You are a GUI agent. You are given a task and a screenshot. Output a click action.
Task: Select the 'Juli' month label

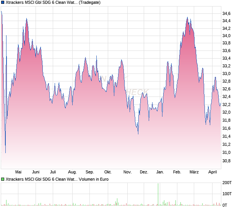tap(53, 172)
